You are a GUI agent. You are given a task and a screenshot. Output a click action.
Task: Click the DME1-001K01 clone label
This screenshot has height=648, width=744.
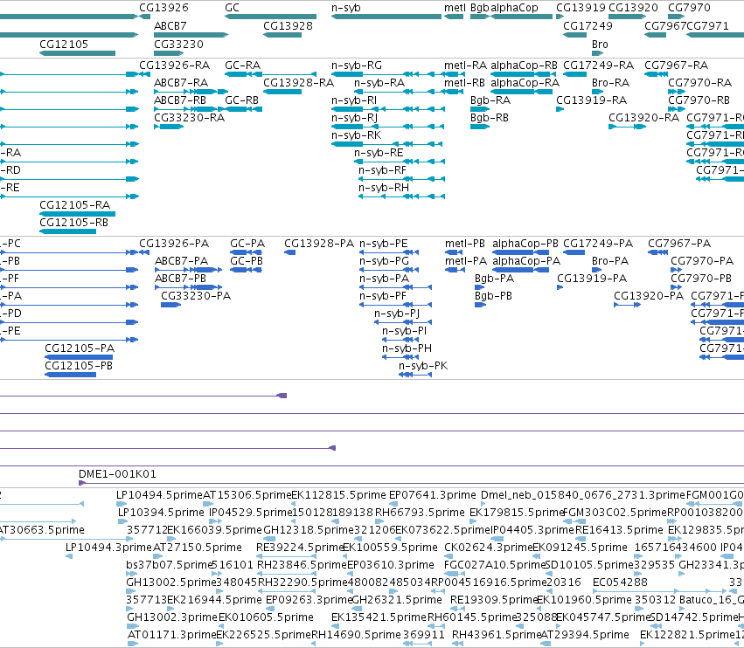coord(117,473)
